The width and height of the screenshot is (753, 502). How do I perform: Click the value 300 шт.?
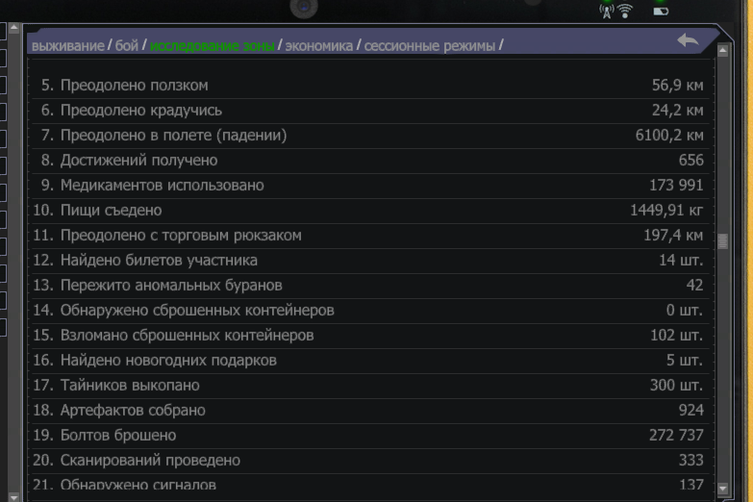(x=677, y=386)
